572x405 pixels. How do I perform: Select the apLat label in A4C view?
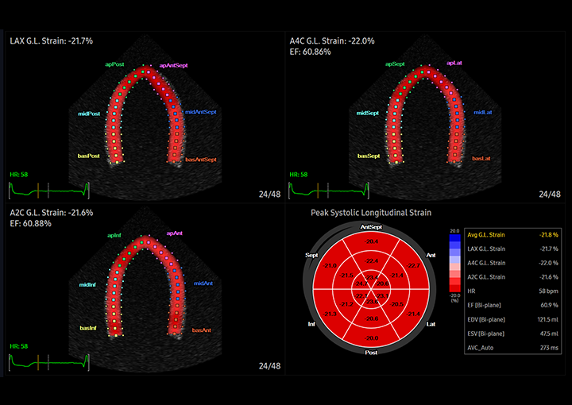(x=454, y=61)
